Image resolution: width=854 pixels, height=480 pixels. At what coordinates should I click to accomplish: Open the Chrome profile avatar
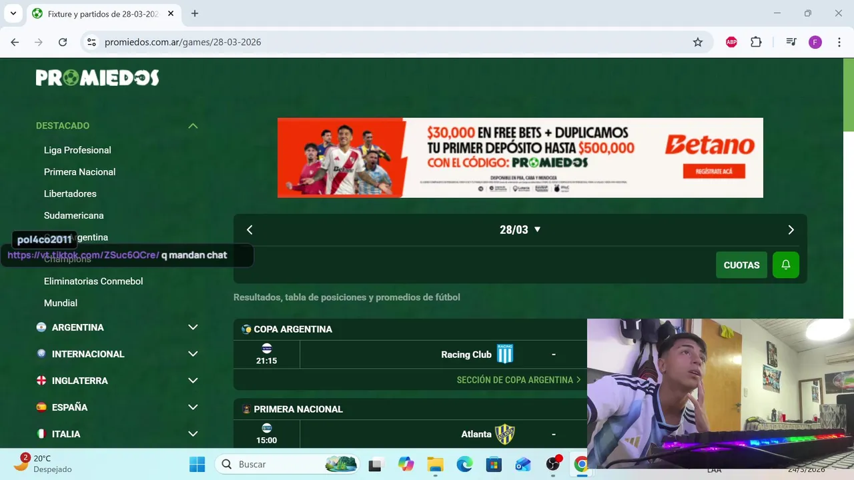[x=815, y=42]
